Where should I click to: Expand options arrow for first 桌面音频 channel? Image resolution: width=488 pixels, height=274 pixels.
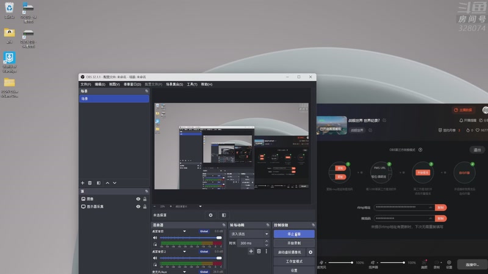pyautogui.click(x=185, y=231)
